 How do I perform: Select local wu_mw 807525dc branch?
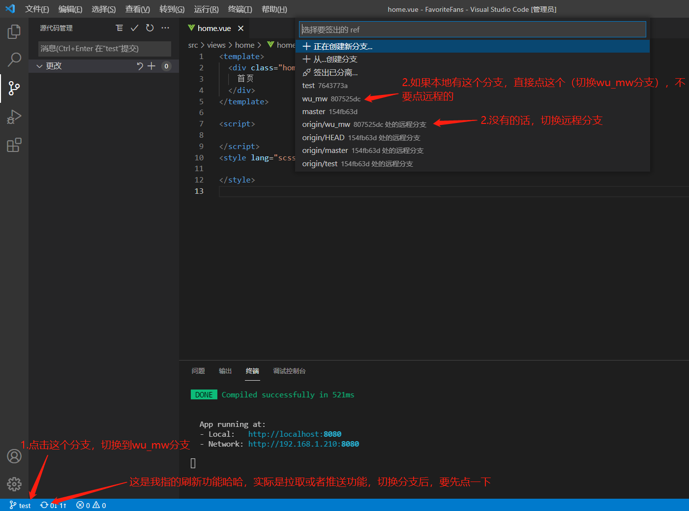pos(473,99)
